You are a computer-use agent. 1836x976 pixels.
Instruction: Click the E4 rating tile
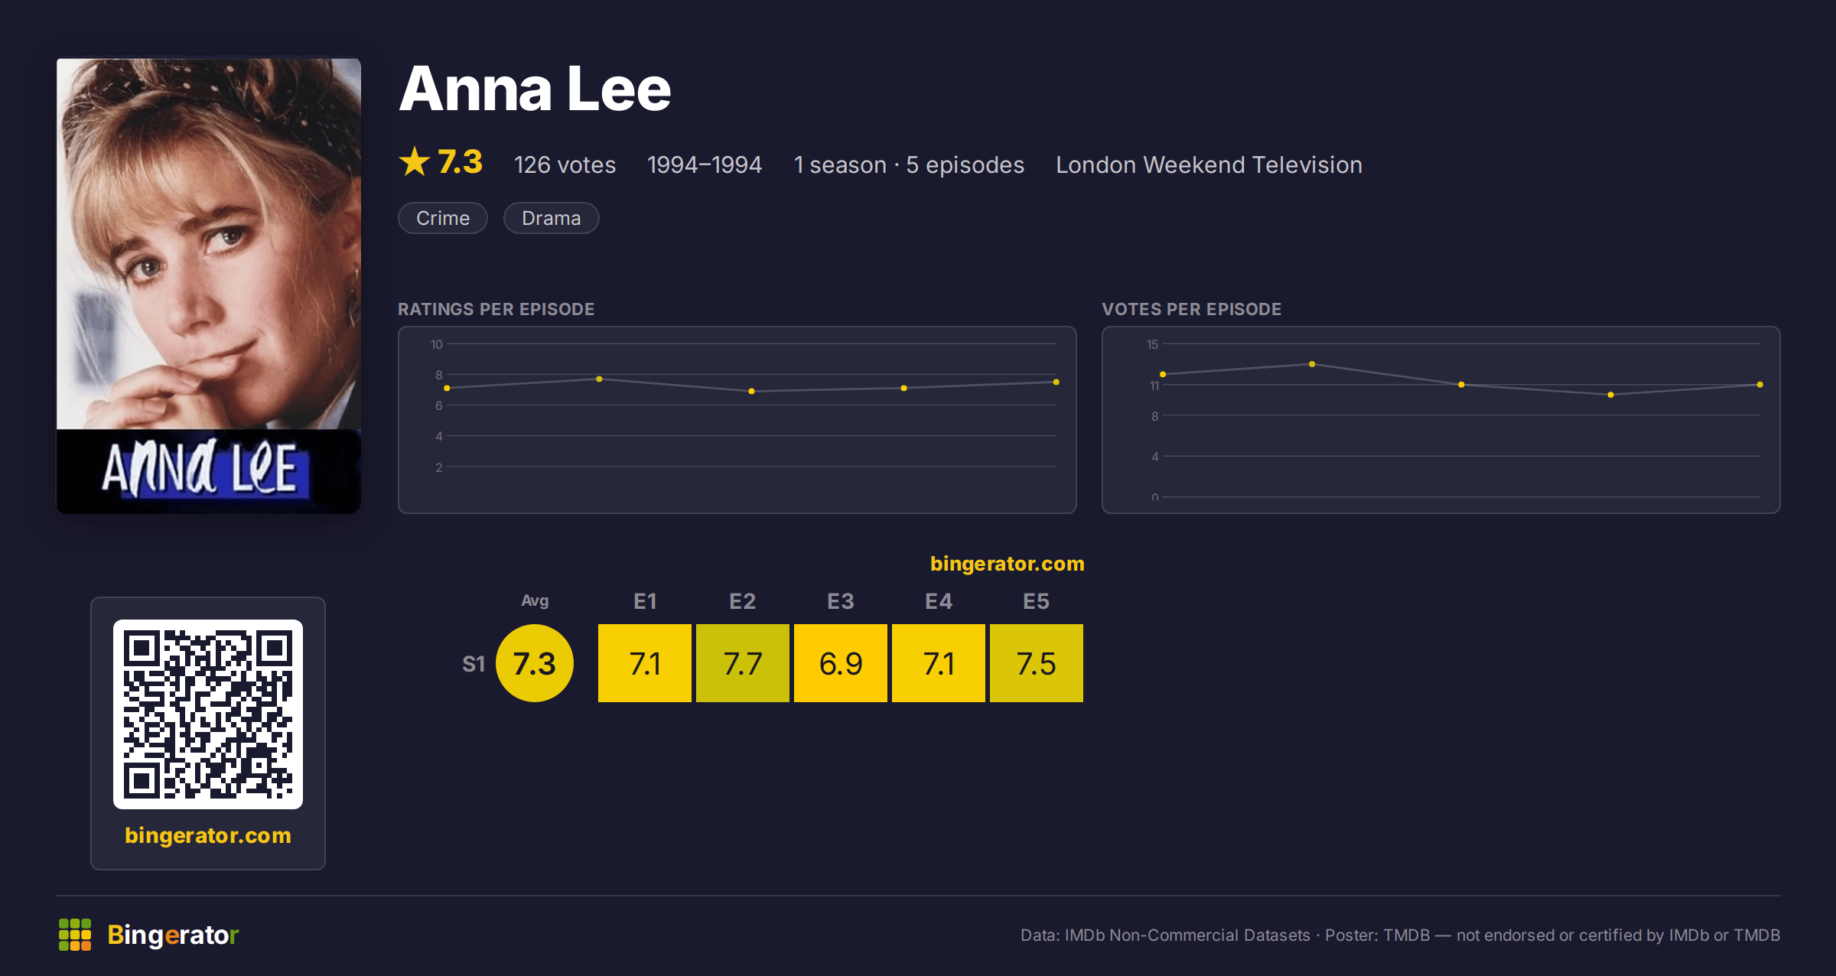tap(939, 663)
